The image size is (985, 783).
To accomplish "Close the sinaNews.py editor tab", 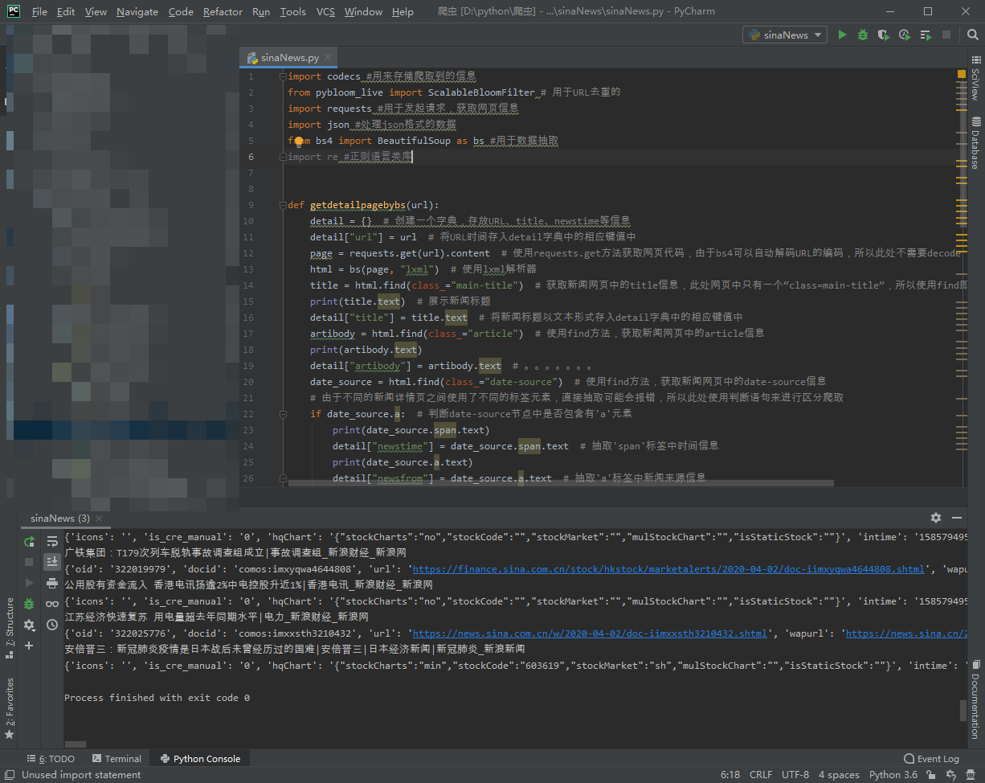I will pos(328,58).
